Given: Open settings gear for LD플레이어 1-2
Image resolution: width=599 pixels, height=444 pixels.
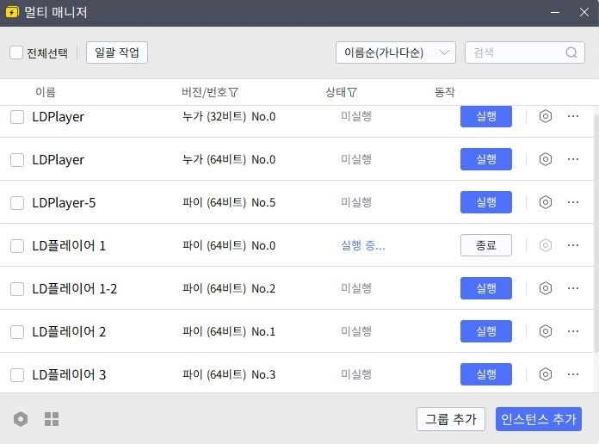Looking at the screenshot, I should (545, 288).
